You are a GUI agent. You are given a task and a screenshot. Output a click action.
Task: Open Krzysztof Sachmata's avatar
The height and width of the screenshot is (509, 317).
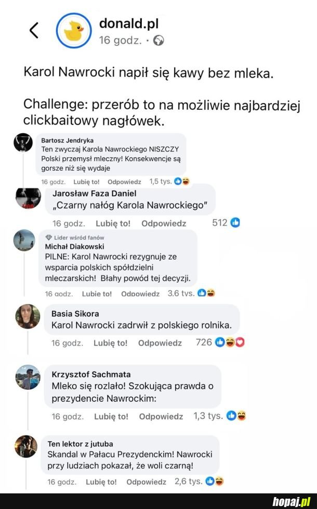28,377
